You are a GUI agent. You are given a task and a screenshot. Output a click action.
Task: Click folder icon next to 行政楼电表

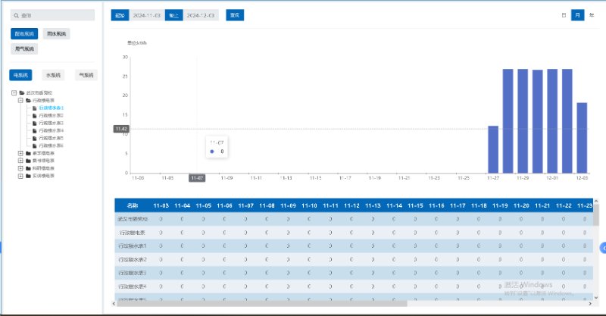point(28,100)
